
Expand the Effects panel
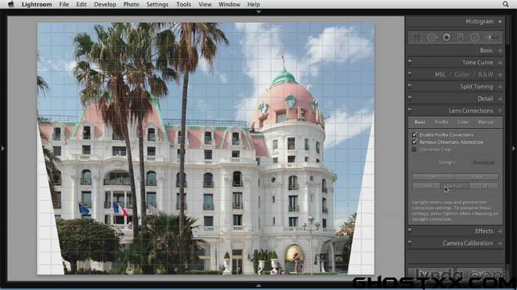point(500,231)
